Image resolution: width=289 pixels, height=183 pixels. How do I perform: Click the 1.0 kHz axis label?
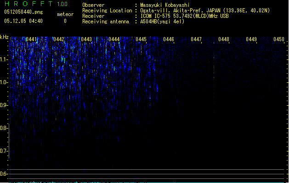click(4, 82)
